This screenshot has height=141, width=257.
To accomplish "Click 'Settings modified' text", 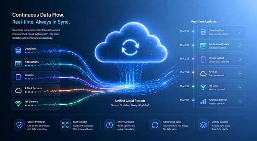I will (x=217, y=48).
